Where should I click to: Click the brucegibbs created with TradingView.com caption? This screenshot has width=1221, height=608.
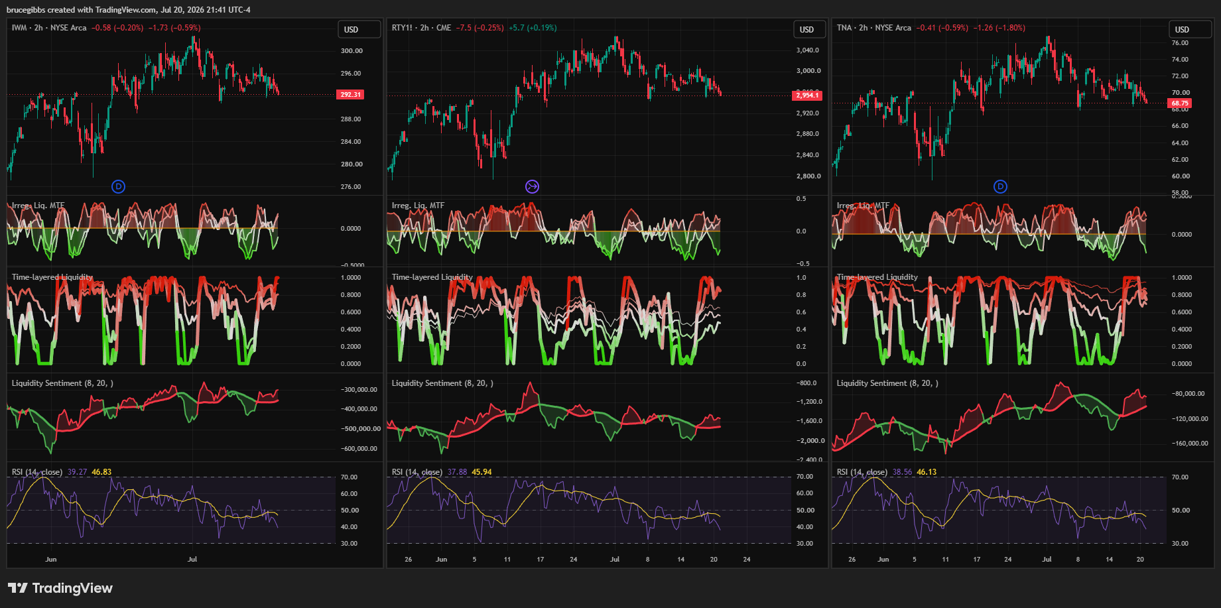(129, 10)
